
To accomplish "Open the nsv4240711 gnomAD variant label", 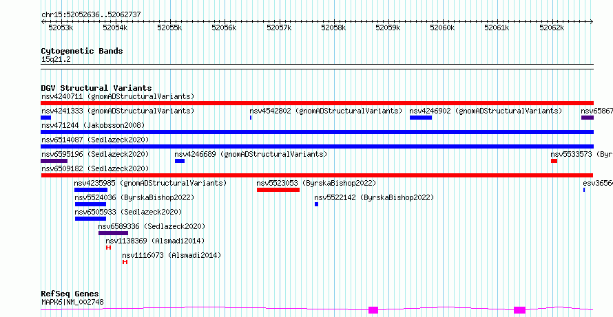I will (118, 96).
